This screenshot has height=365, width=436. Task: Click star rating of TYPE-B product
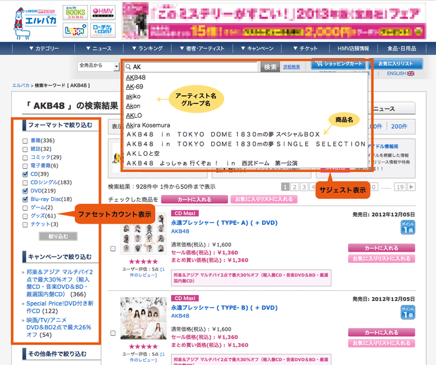click(x=143, y=346)
